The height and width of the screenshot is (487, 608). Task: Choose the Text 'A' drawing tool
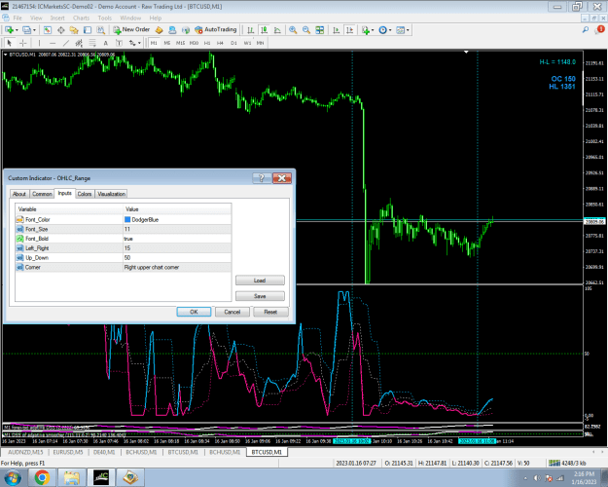(105, 43)
